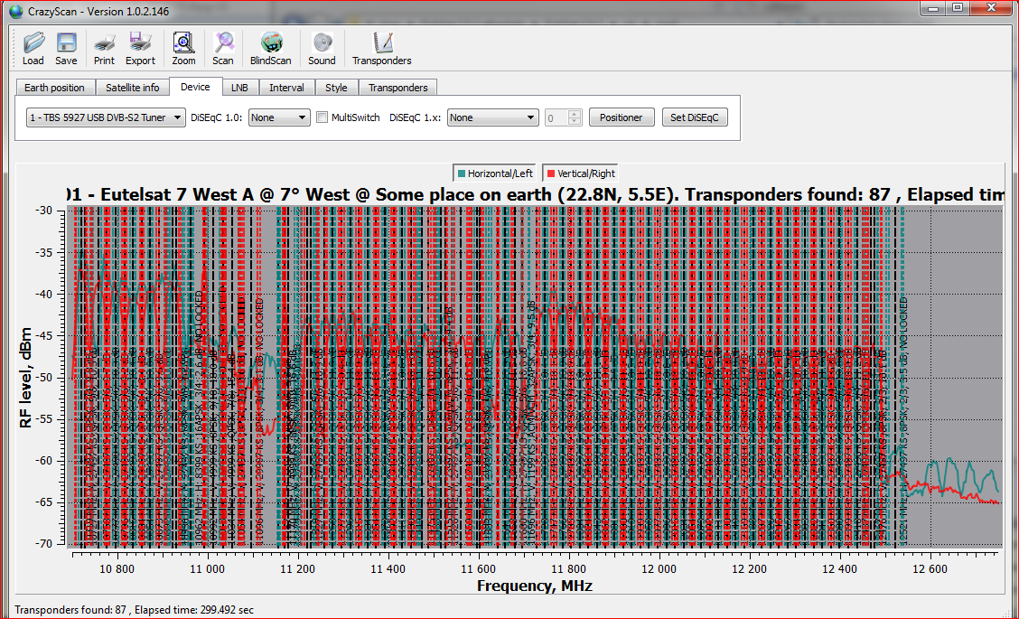This screenshot has height=619, width=1019.
Task: Click the DiSEqC number spinner field
Action: click(x=556, y=117)
